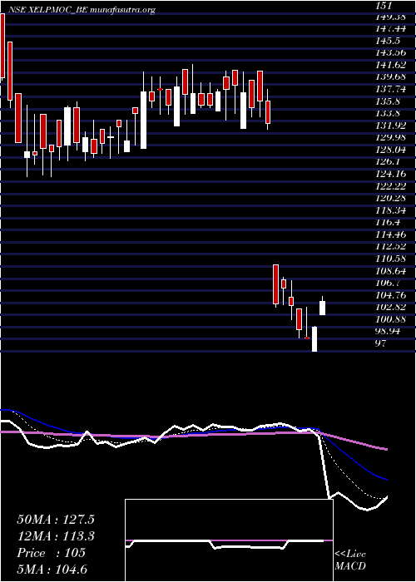Screen dimensions: 416x582
Task: Click the 12MA : 113.3 readout
Action: [x=56, y=536]
